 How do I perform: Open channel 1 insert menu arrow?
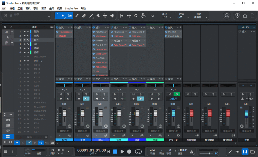[69, 27]
